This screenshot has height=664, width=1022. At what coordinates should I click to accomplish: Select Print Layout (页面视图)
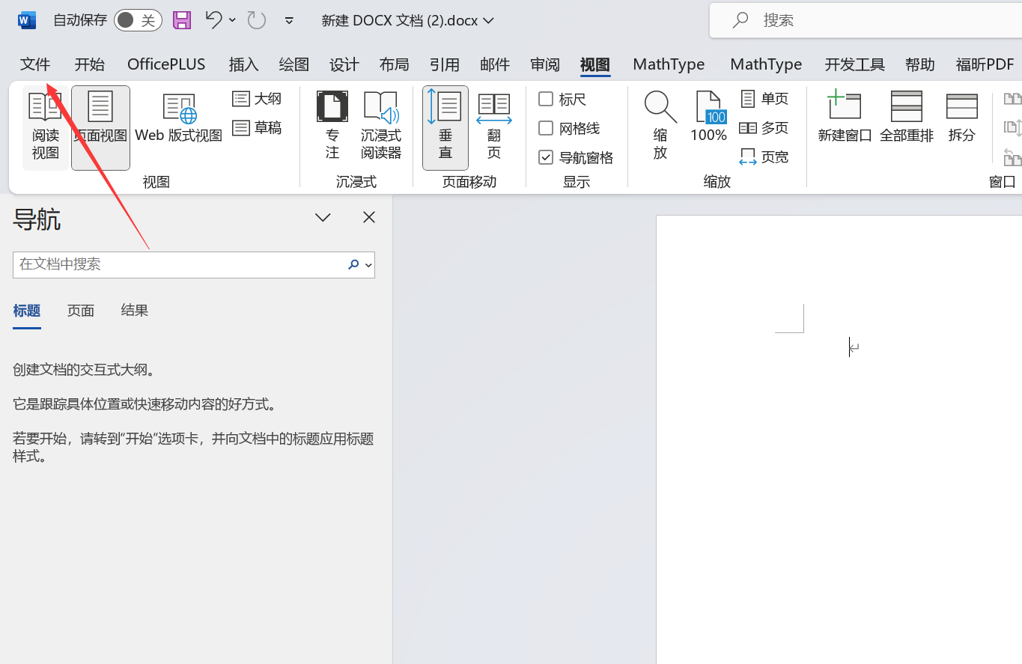point(100,127)
